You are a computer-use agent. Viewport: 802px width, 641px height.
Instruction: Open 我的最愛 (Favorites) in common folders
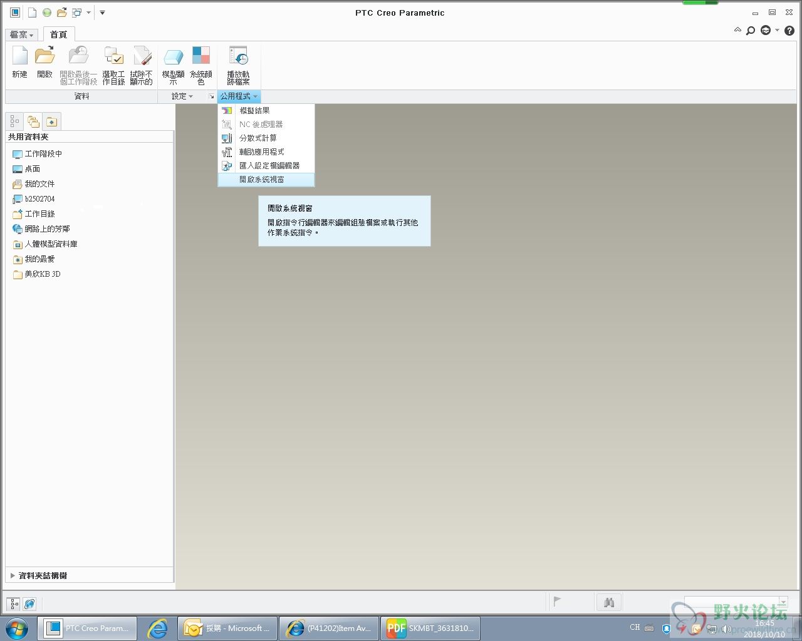34,259
